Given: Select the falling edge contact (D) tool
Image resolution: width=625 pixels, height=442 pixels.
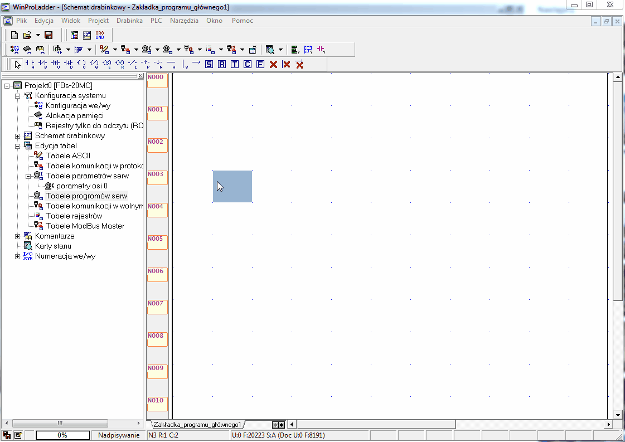Looking at the screenshot, I should pyautogui.click(x=69, y=64).
